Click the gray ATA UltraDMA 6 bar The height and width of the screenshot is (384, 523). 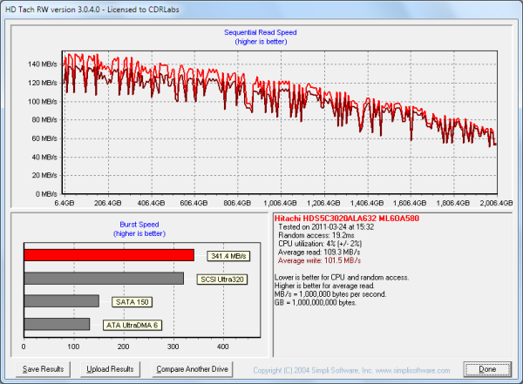pyautogui.click(x=57, y=324)
